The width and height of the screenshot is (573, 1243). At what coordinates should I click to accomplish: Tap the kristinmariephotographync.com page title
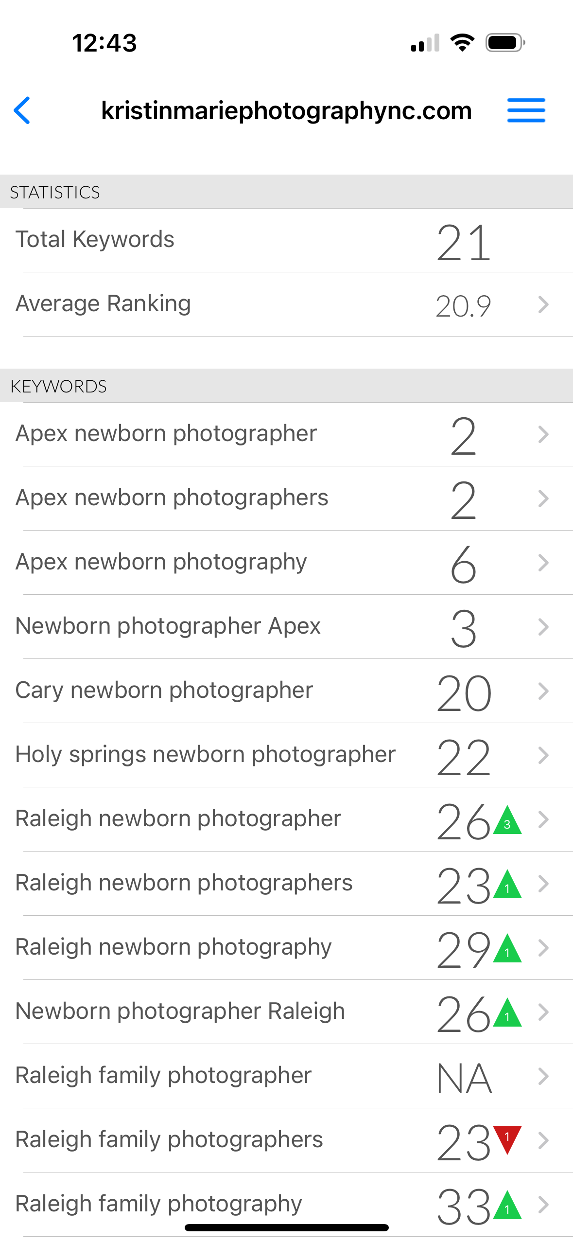[286, 111]
